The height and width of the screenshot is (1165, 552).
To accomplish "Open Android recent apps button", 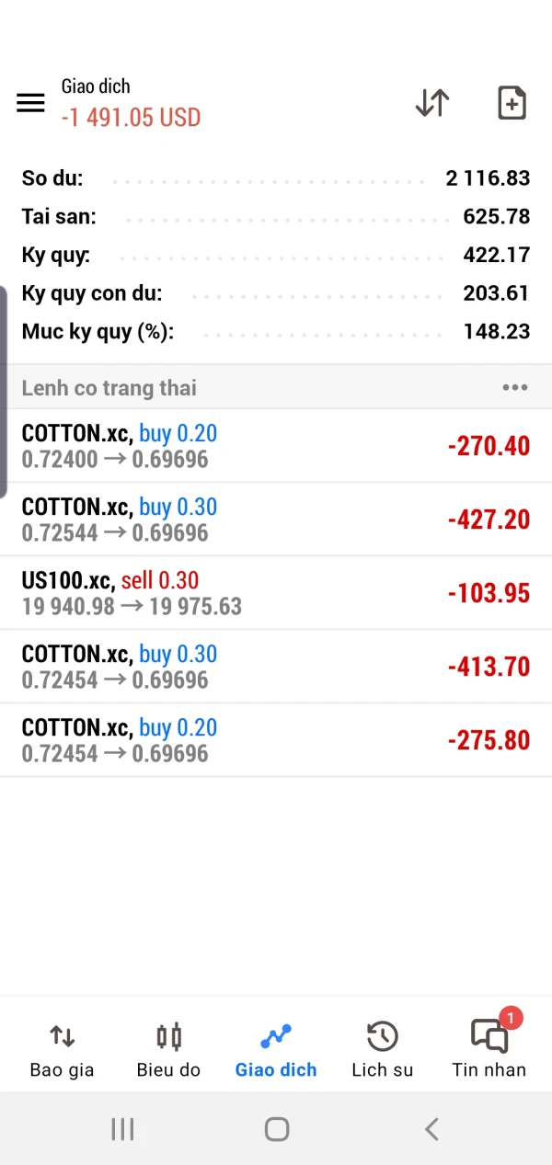I will [122, 1129].
